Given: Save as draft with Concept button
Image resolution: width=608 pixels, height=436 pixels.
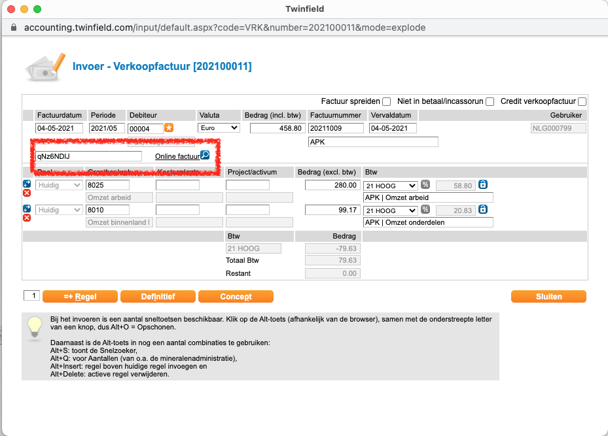Looking at the screenshot, I should coord(236,297).
